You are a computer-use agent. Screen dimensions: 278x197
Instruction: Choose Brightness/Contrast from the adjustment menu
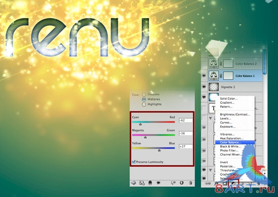[x=235, y=114]
